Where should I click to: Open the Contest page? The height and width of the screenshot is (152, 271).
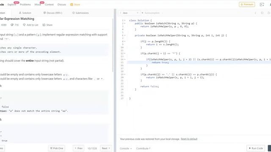point(49,5)
